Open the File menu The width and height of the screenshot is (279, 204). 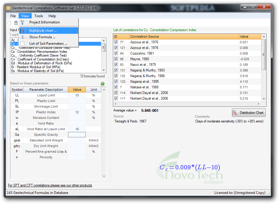[13, 16]
